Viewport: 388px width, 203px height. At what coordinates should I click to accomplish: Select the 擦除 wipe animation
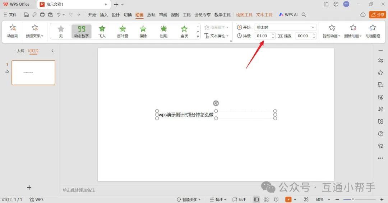[x=143, y=32]
